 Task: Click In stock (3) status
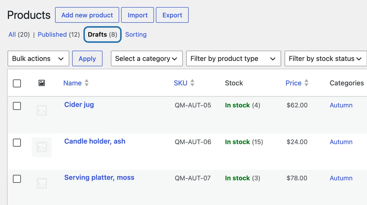tap(242, 178)
